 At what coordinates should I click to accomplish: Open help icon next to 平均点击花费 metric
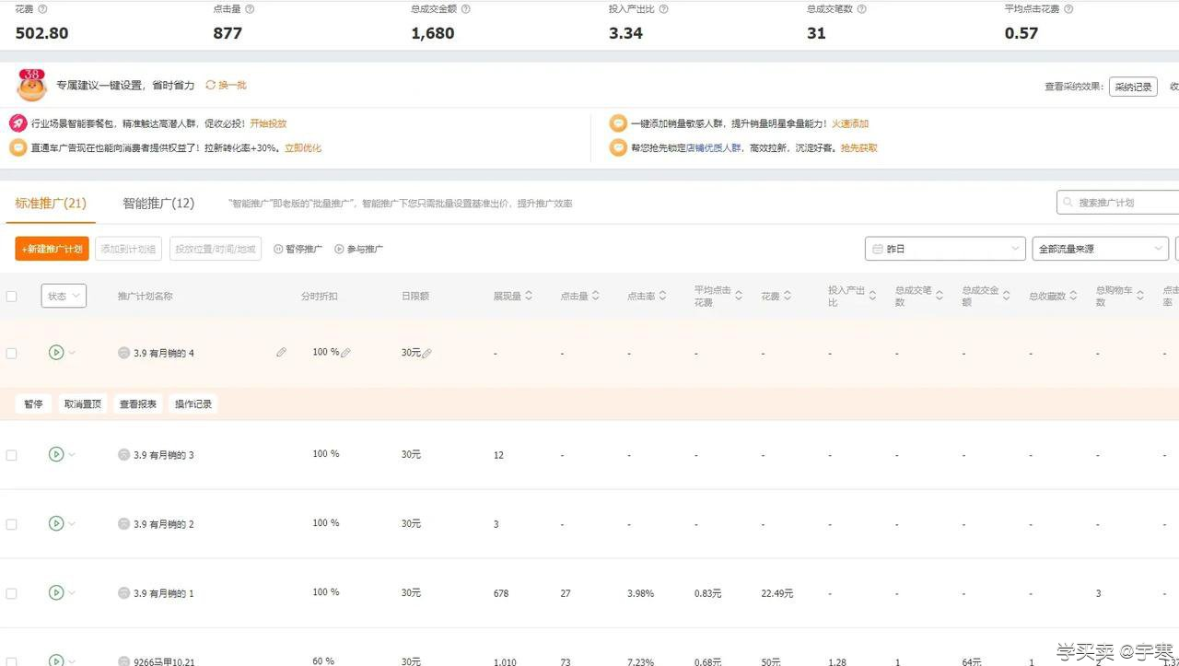tap(1068, 9)
